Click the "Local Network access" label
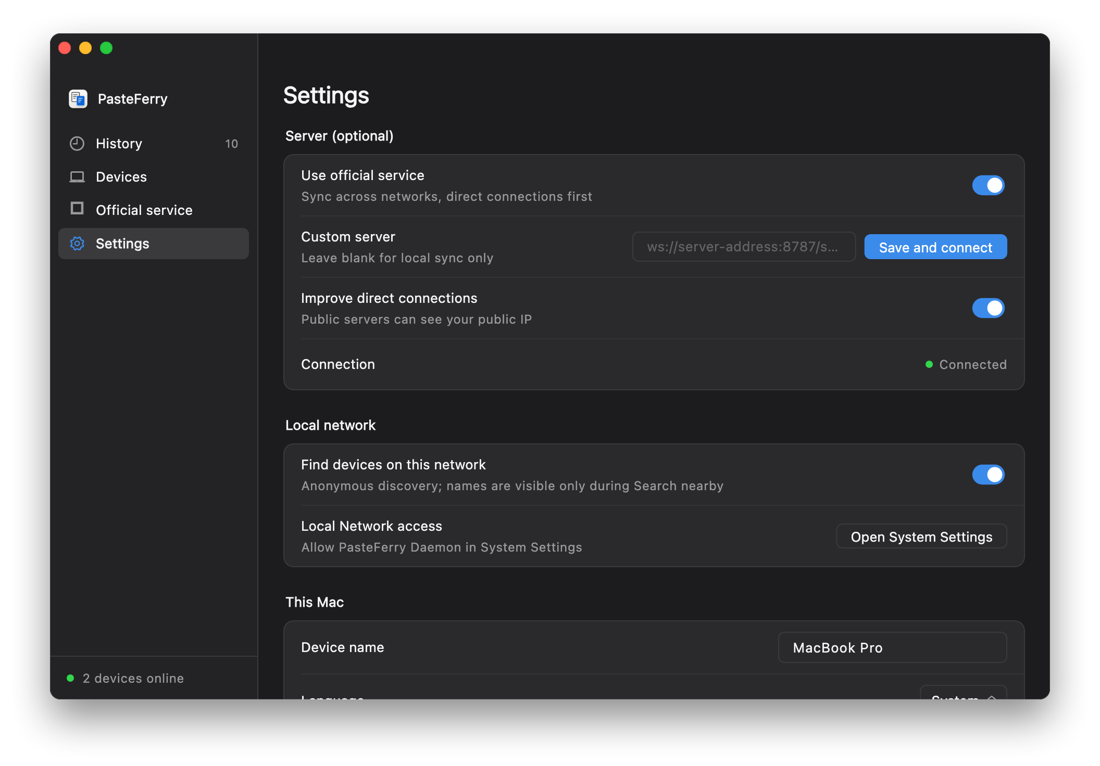 pyautogui.click(x=372, y=526)
